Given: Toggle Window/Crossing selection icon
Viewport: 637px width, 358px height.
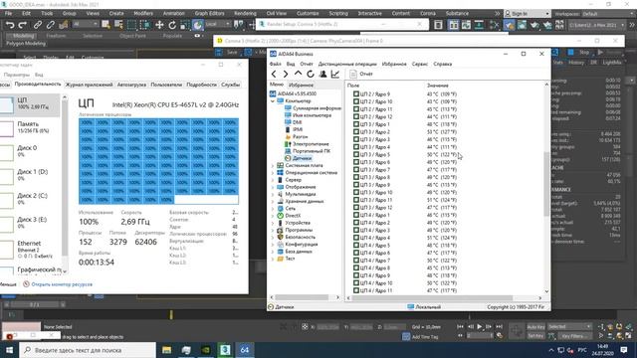Looking at the screenshot, I should [145, 25].
